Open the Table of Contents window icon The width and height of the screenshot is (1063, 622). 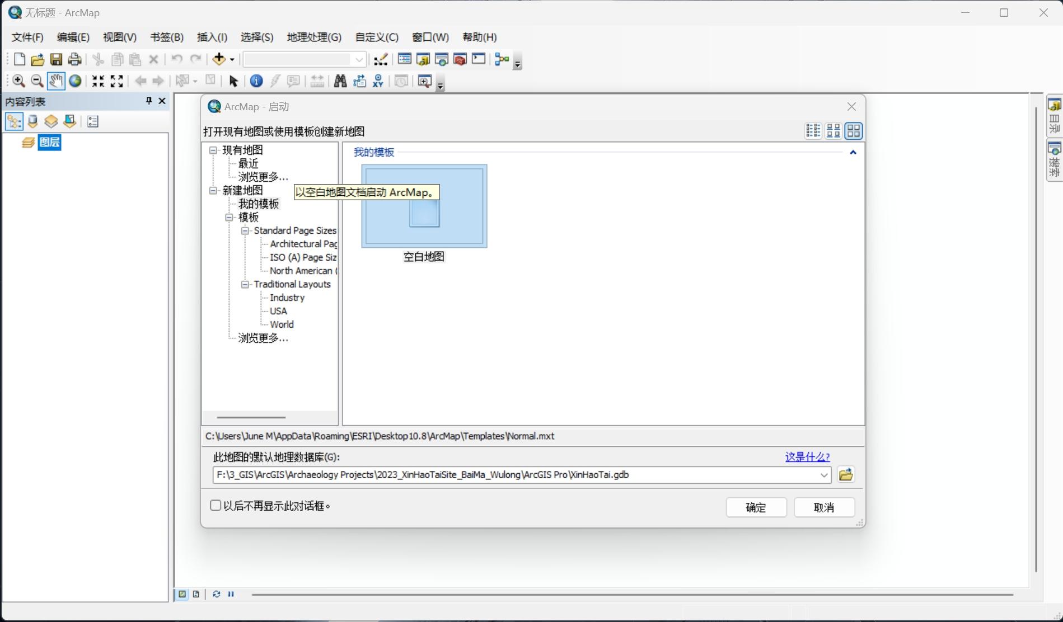click(404, 59)
